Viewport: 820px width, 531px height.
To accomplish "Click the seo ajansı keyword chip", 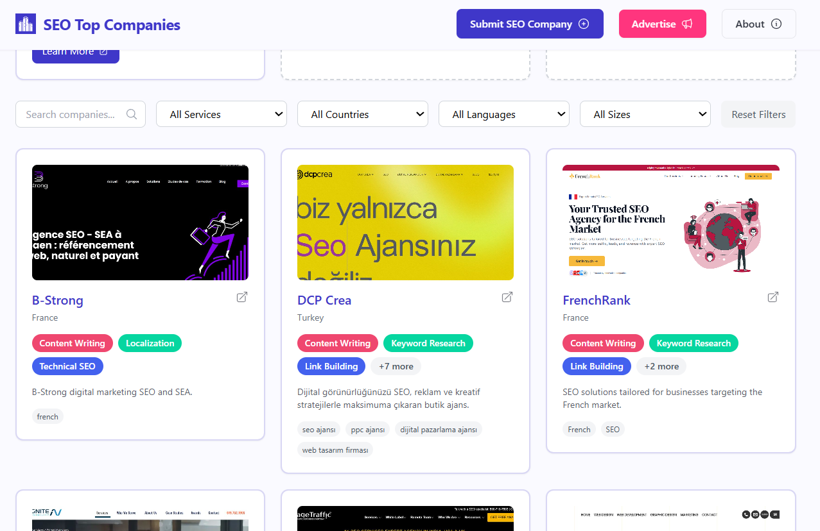I will (x=319, y=430).
